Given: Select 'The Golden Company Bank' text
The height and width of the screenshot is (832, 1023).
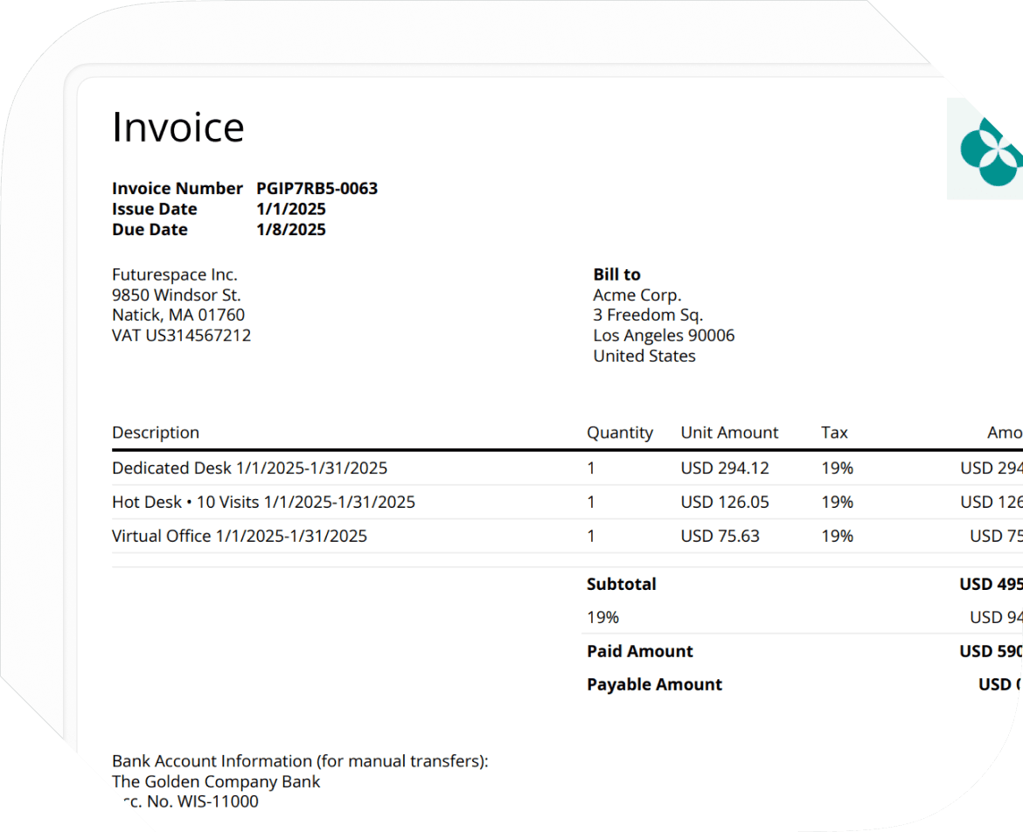Looking at the screenshot, I should point(216,782).
